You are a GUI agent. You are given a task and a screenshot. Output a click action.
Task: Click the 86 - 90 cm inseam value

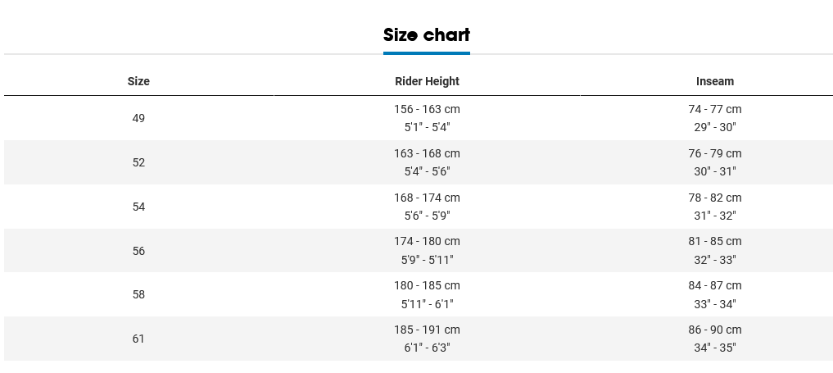715,330
